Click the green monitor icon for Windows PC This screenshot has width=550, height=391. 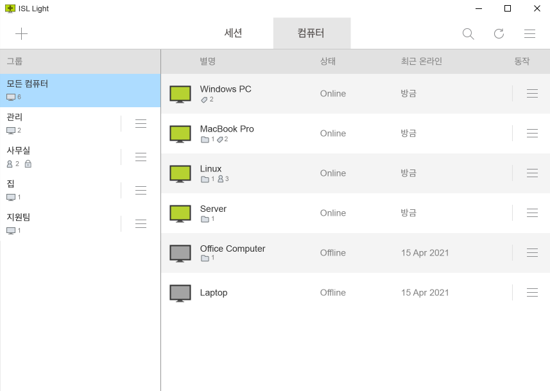click(180, 94)
